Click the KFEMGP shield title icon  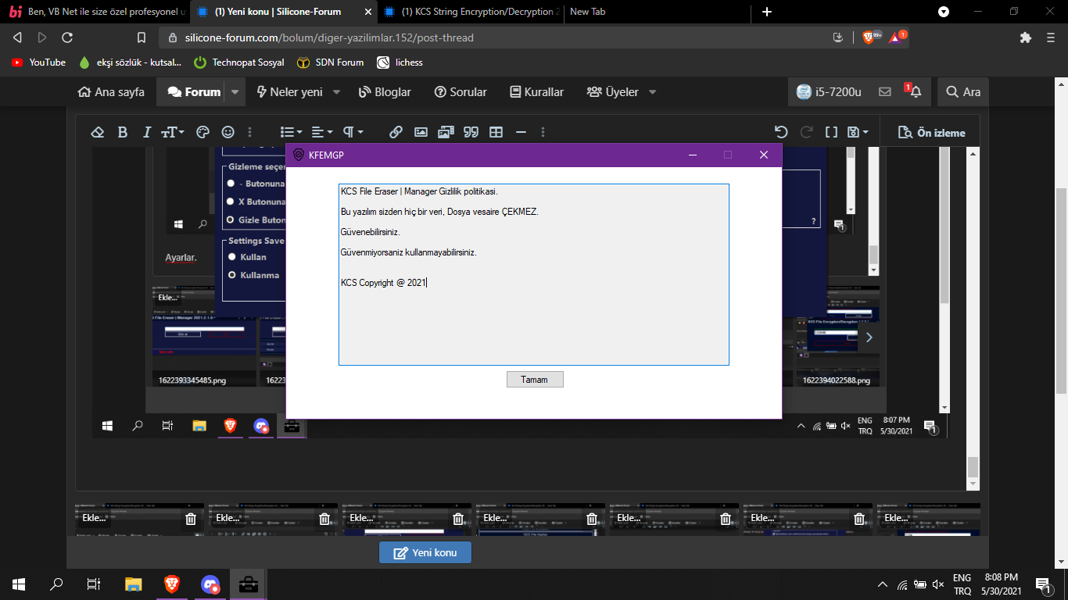point(298,155)
